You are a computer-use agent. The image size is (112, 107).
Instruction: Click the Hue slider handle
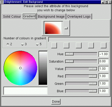point(69,54)
